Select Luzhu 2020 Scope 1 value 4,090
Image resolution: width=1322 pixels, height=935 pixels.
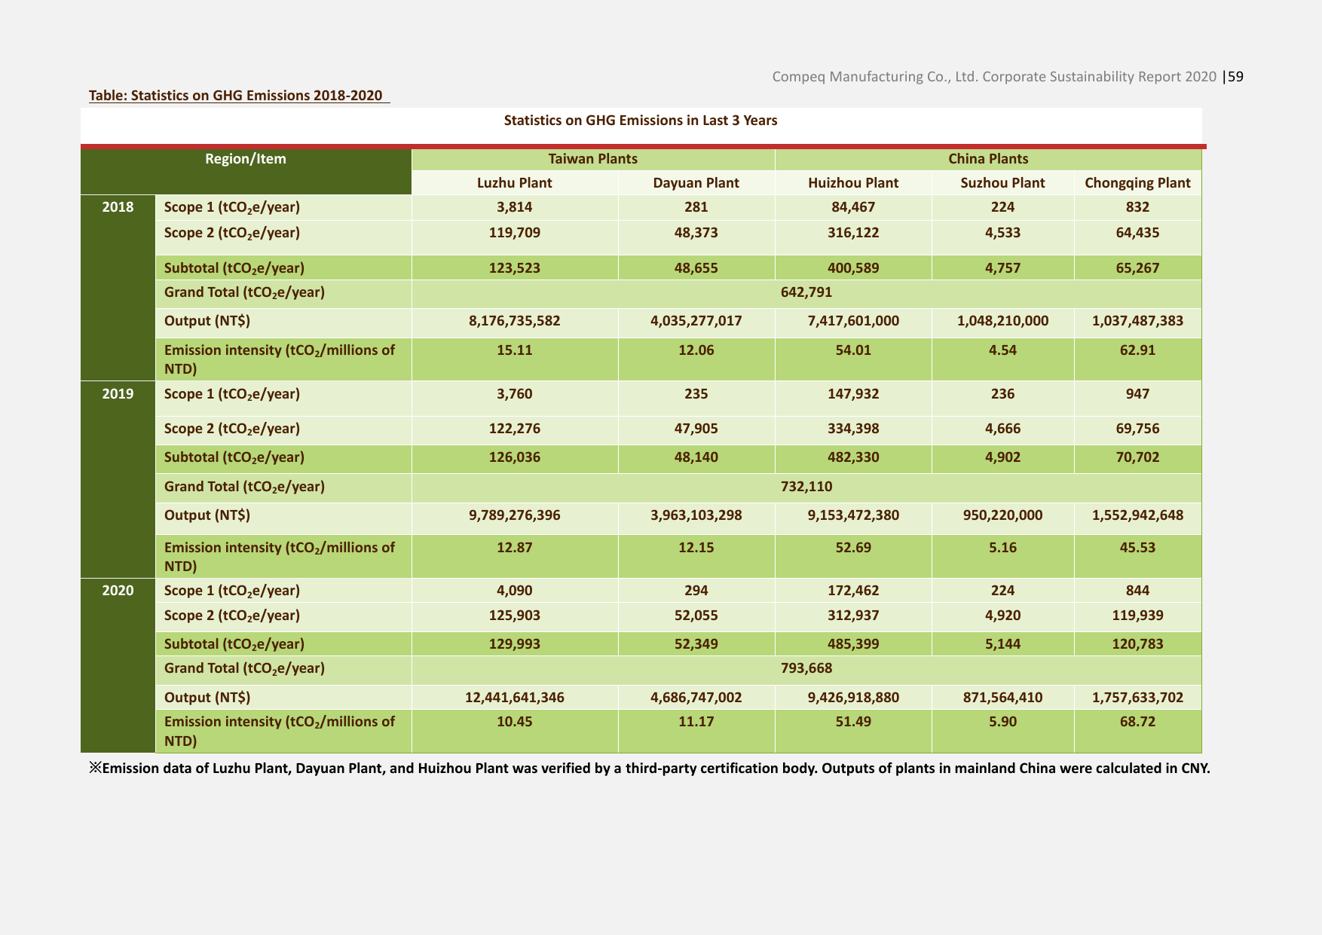coord(515,591)
